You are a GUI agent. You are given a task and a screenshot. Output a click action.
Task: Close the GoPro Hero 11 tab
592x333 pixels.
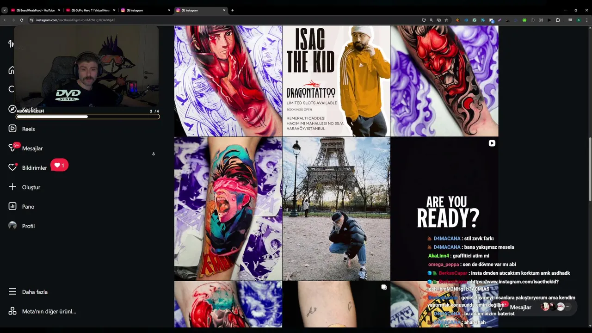point(114,10)
